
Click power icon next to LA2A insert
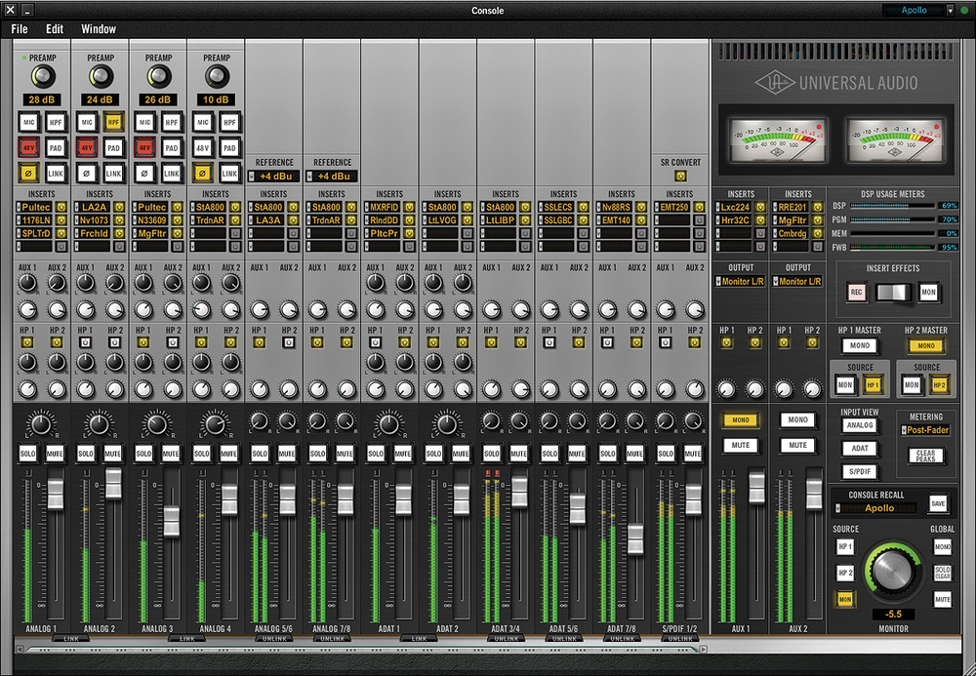pos(118,208)
